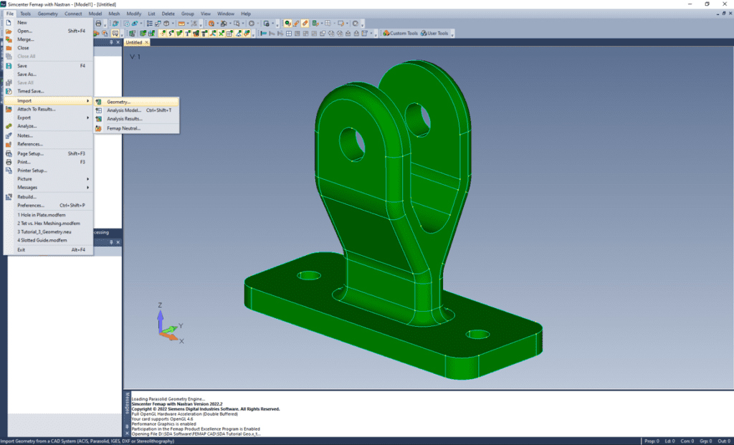
Task: Click the open-folder icon beside Open...
Action: tap(9, 31)
